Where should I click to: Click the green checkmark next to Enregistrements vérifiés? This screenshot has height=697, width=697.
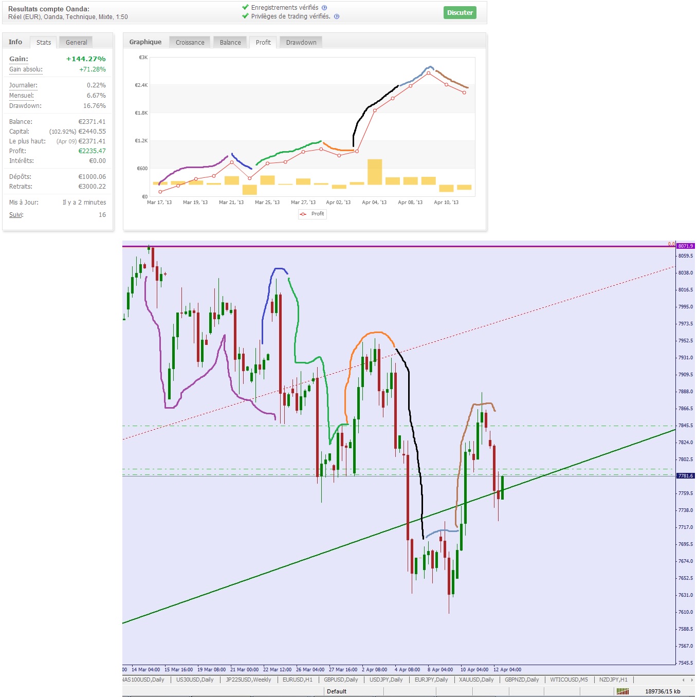coord(245,7)
